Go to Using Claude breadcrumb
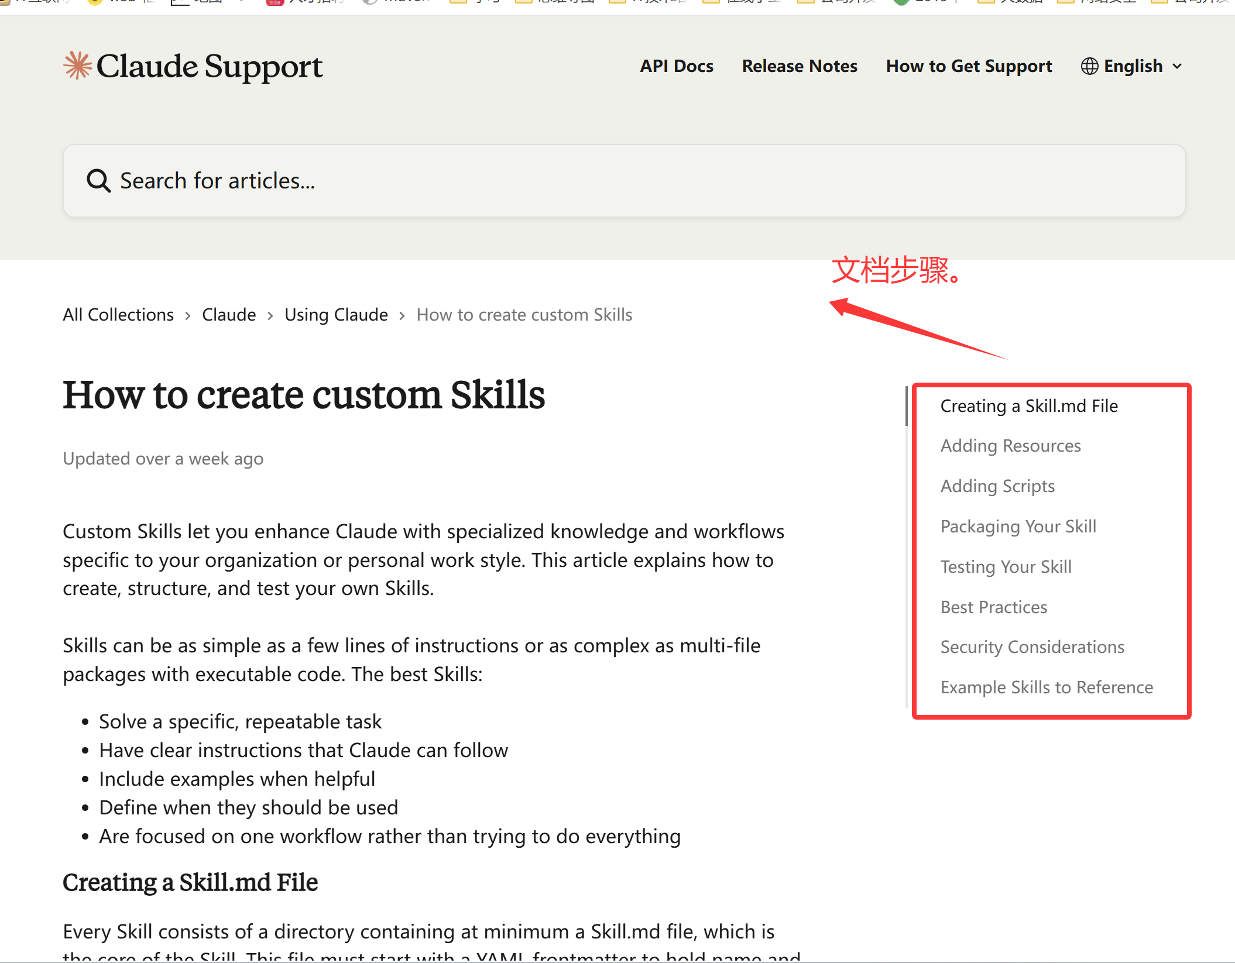1235x963 pixels. coord(336,315)
